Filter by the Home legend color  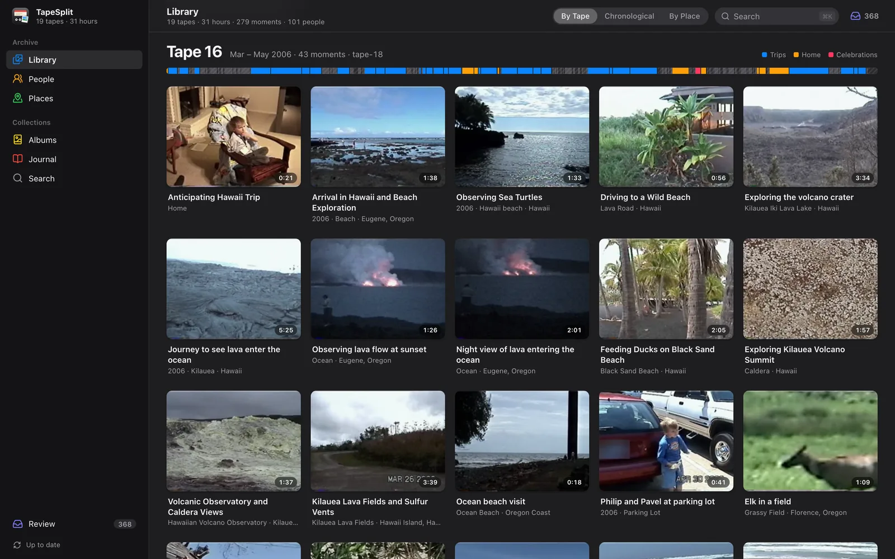pyautogui.click(x=807, y=55)
